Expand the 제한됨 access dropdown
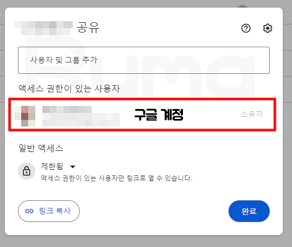Viewport: 292px width, 247px height. click(x=58, y=166)
